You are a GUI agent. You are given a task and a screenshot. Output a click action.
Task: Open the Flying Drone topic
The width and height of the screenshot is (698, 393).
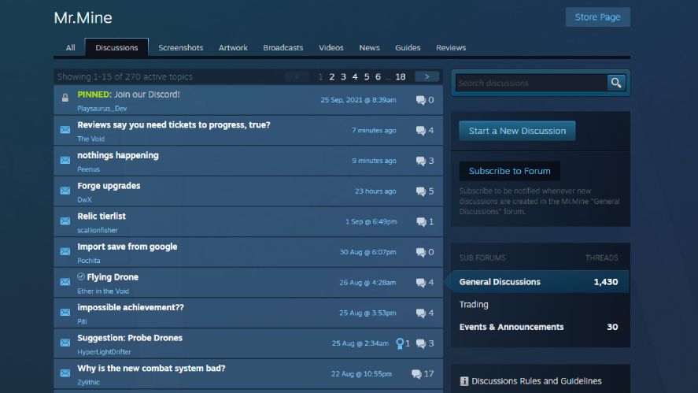(113, 276)
